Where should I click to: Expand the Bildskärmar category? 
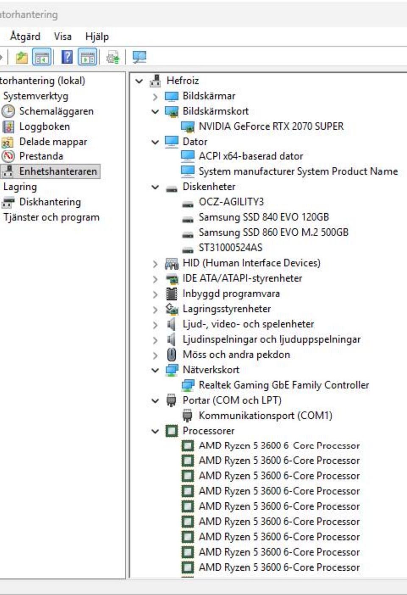click(x=155, y=96)
